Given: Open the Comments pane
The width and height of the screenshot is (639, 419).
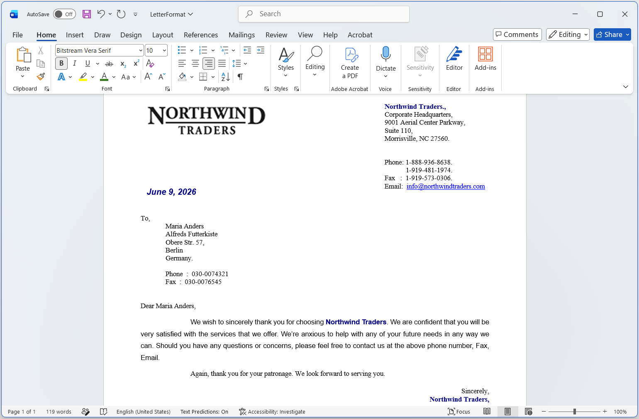Looking at the screenshot, I should click(517, 34).
